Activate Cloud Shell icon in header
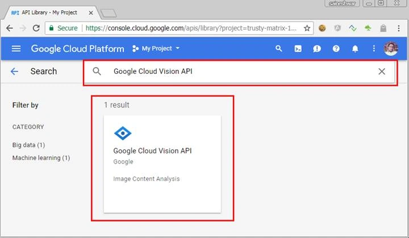The image size is (409, 238). coord(298,49)
